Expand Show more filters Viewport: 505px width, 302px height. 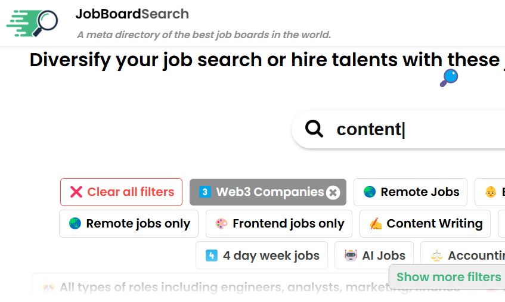coord(448,277)
